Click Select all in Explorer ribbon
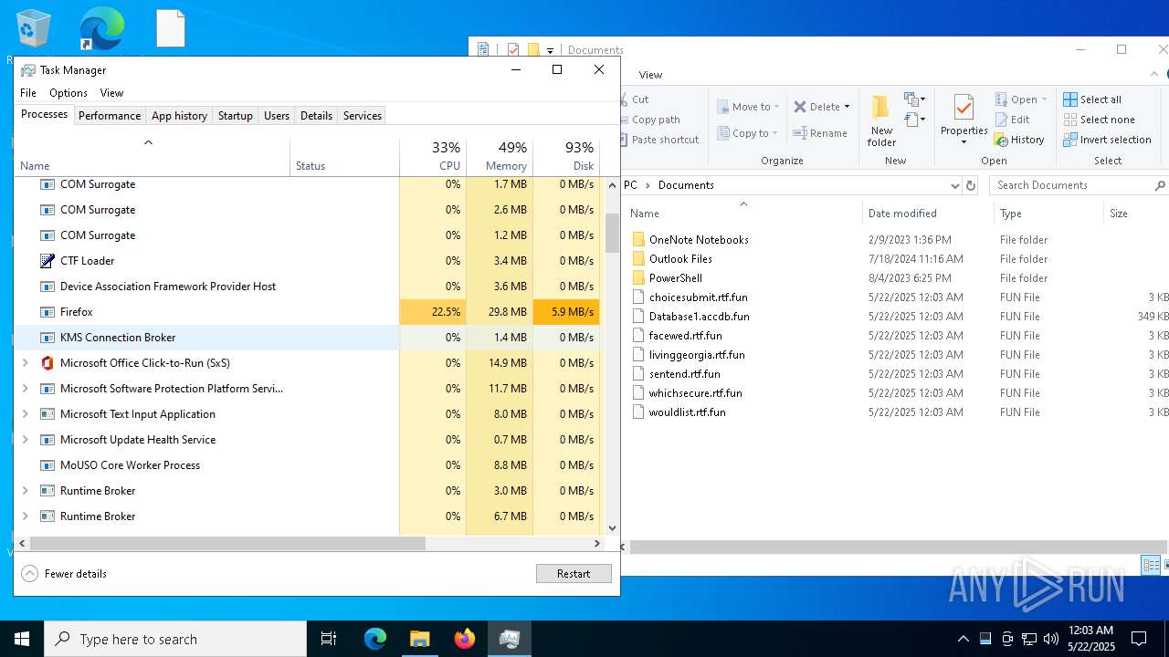The width and height of the screenshot is (1169, 657). [x=1092, y=99]
